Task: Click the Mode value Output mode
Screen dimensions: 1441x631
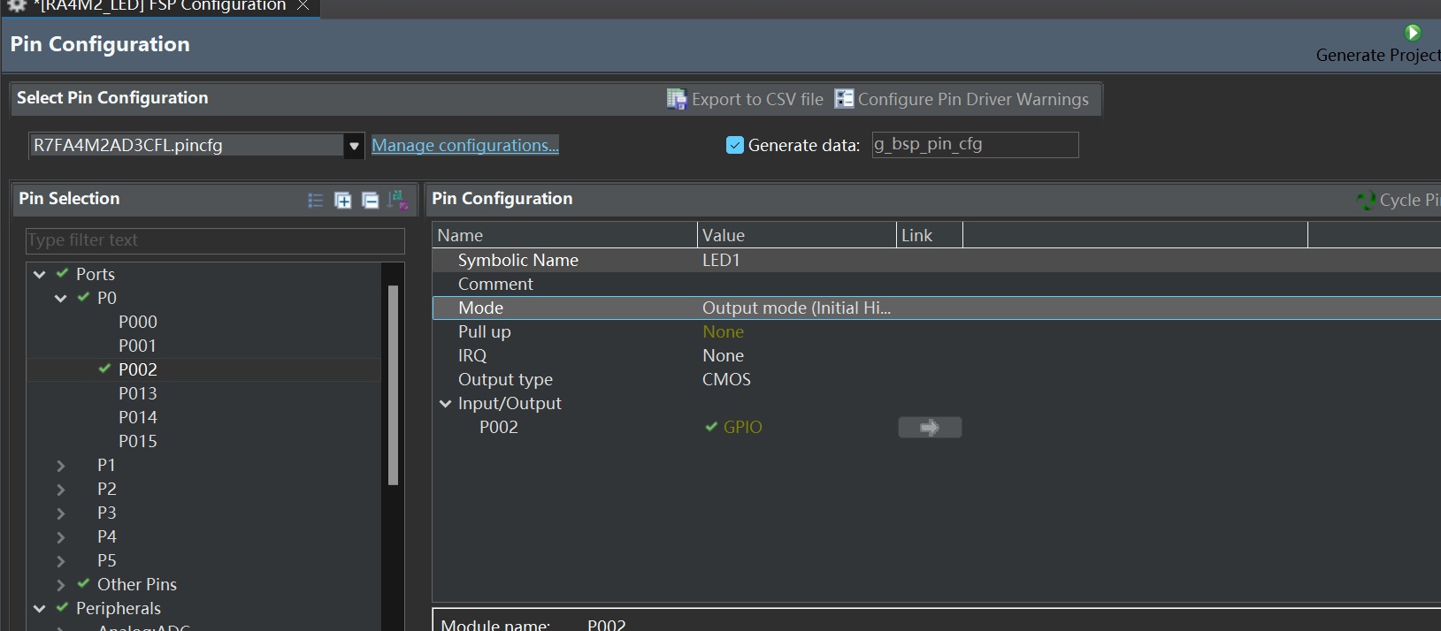Action: [x=796, y=308]
